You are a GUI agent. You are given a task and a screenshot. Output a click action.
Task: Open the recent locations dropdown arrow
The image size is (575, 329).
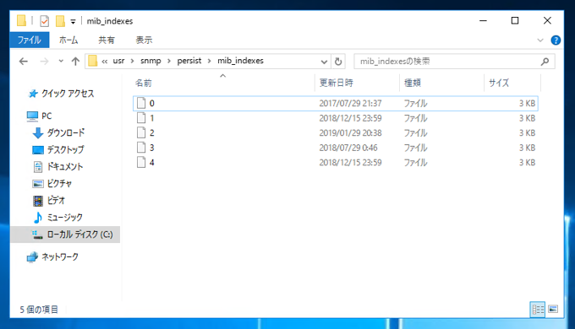coord(61,61)
